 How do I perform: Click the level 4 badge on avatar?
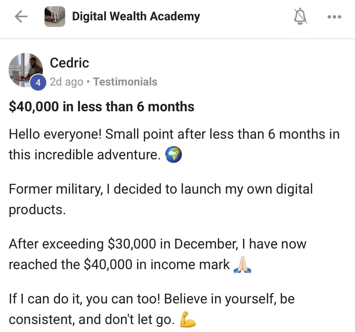point(38,83)
